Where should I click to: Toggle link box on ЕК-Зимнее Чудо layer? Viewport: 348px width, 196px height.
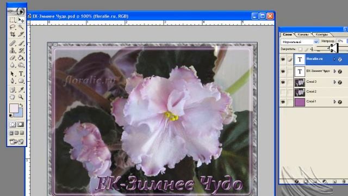click(290, 71)
